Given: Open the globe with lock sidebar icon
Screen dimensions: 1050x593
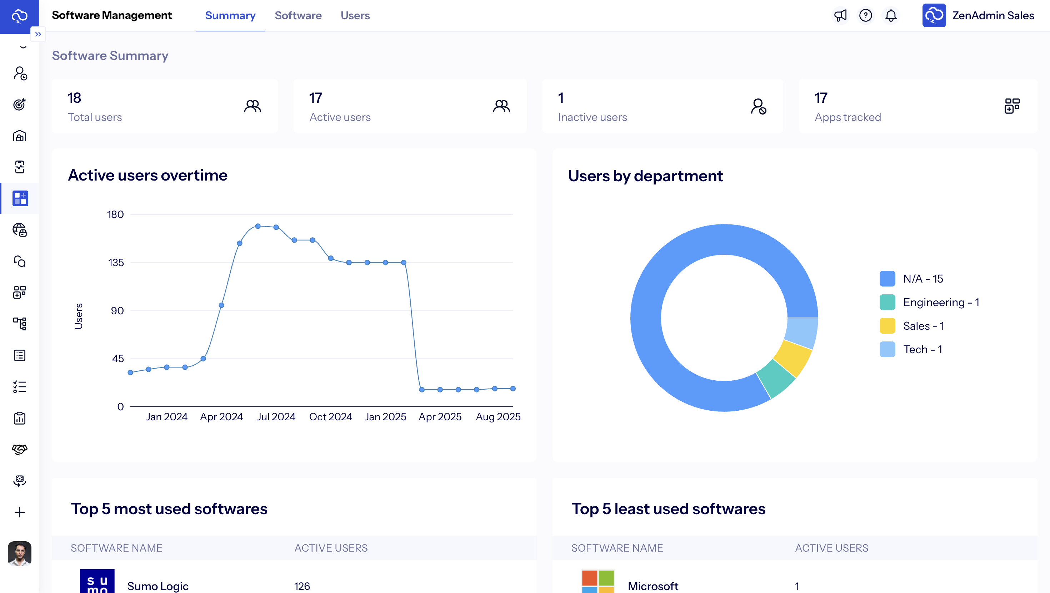Looking at the screenshot, I should (20, 230).
